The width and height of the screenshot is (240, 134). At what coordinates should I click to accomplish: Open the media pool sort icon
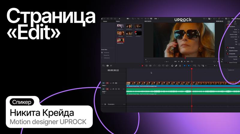[138, 19]
